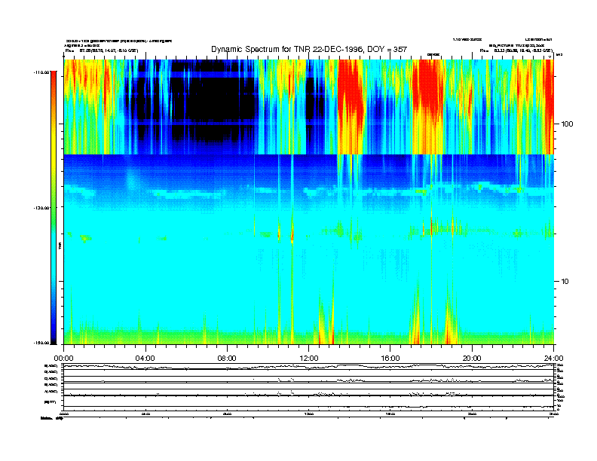
Task: Click the top trace in the lower line-plot panel
Action: [x=309, y=367]
